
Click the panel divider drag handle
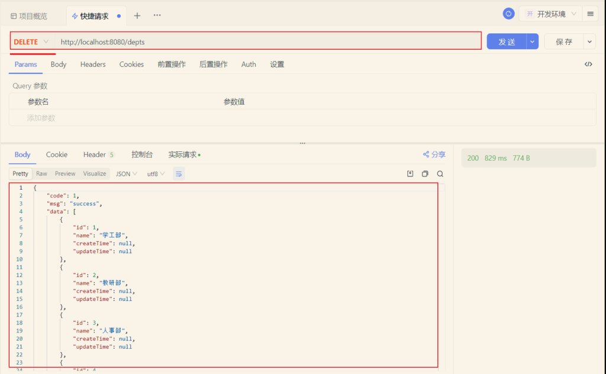click(302, 143)
